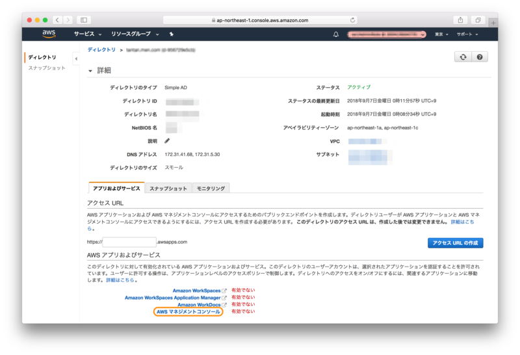Open Amazon WorkDocs external link icon
520x355 pixels.
coord(224,305)
